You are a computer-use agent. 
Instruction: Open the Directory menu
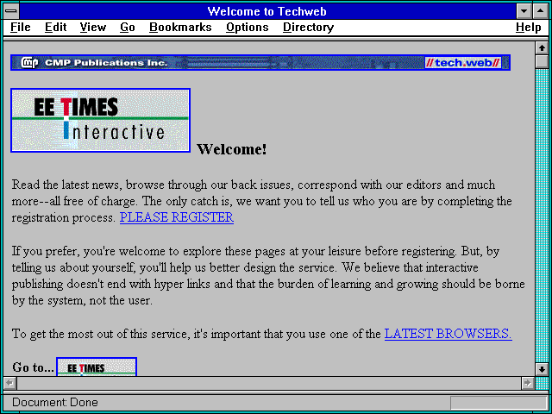tap(309, 27)
